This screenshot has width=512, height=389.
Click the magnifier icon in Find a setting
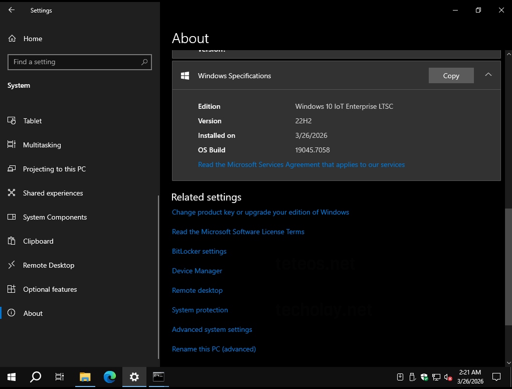coord(144,62)
